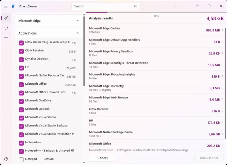Uncheck Citrix Online Plug-in Web Setup

pos(21,43)
